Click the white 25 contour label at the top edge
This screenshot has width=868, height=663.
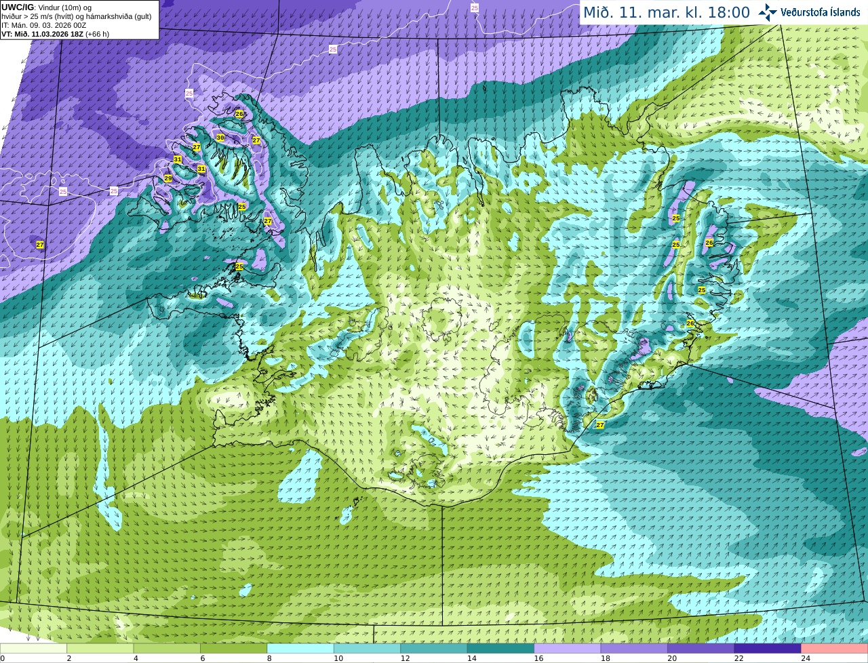(x=474, y=7)
